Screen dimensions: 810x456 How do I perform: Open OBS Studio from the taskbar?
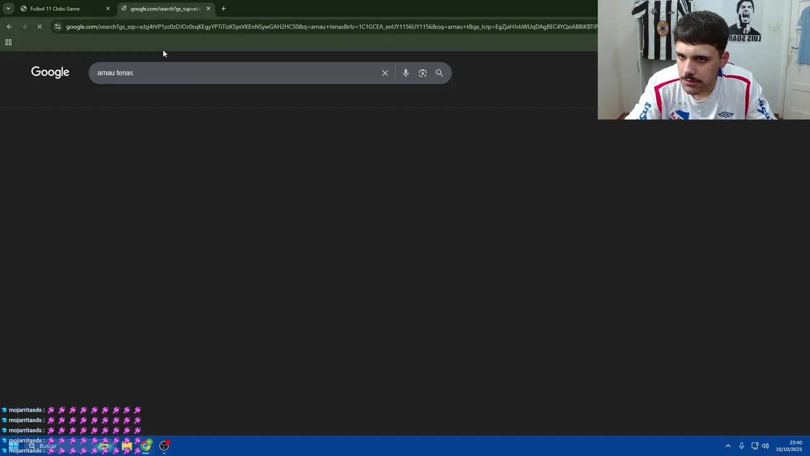tap(165, 446)
